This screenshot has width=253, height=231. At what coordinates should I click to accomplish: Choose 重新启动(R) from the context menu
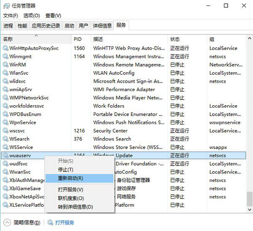pos(70,178)
